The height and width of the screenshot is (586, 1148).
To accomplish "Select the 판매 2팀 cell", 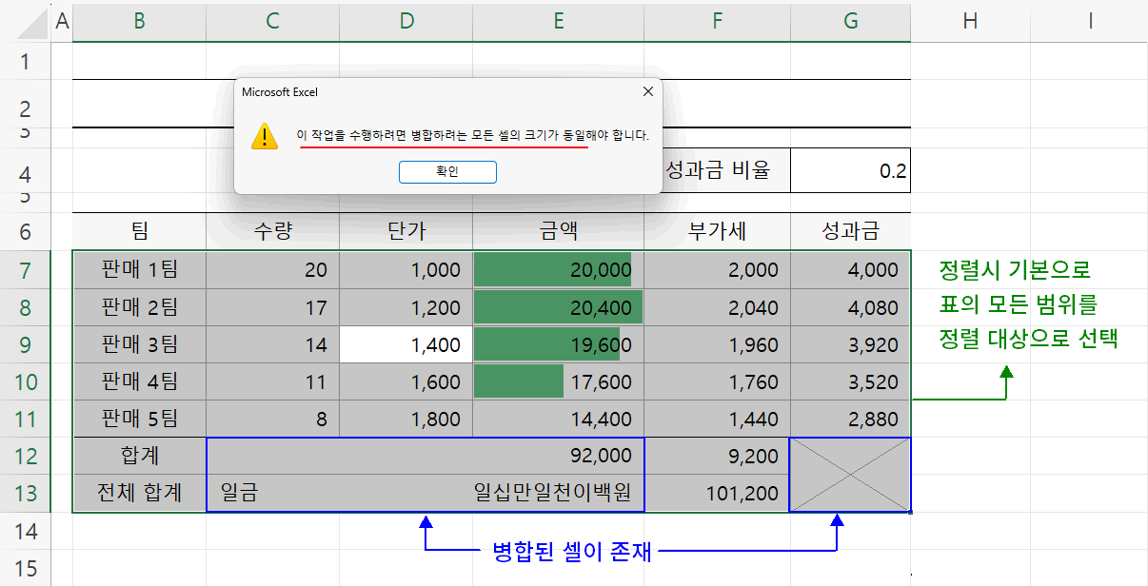I will click(139, 307).
